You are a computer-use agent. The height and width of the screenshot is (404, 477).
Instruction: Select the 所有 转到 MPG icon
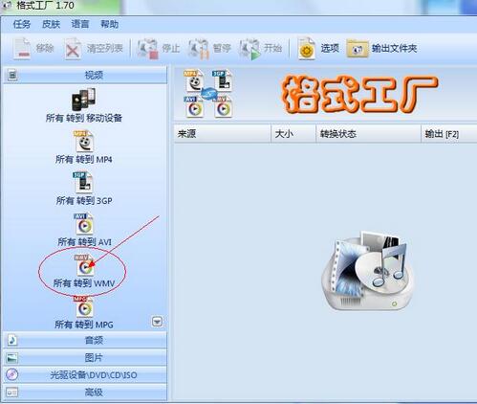tap(84, 306)
